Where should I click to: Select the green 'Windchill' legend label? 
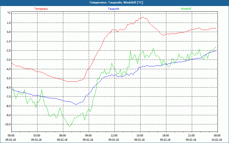point(186,9)
